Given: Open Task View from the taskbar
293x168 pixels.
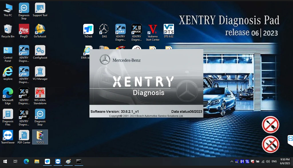Looking at the screenshot, I should click(15, 161).
